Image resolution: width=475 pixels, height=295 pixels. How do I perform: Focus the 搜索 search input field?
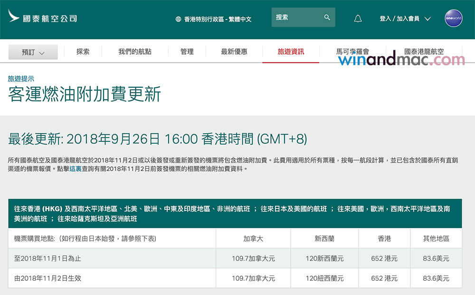297,18
